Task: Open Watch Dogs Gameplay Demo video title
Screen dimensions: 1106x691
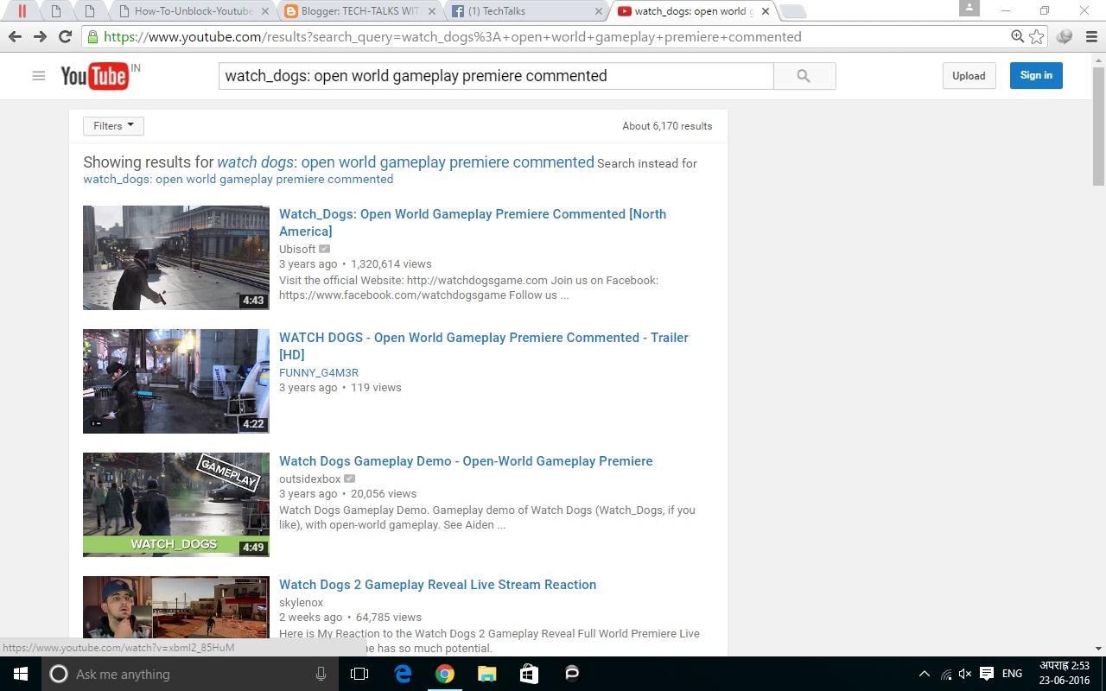Action: pos(466,461)
